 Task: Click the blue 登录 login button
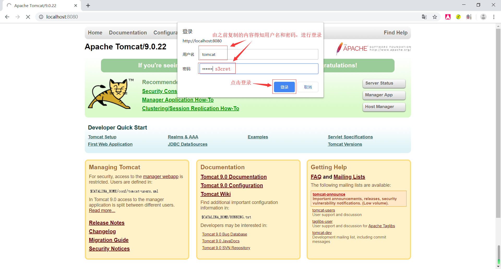(x=284, y=87)
